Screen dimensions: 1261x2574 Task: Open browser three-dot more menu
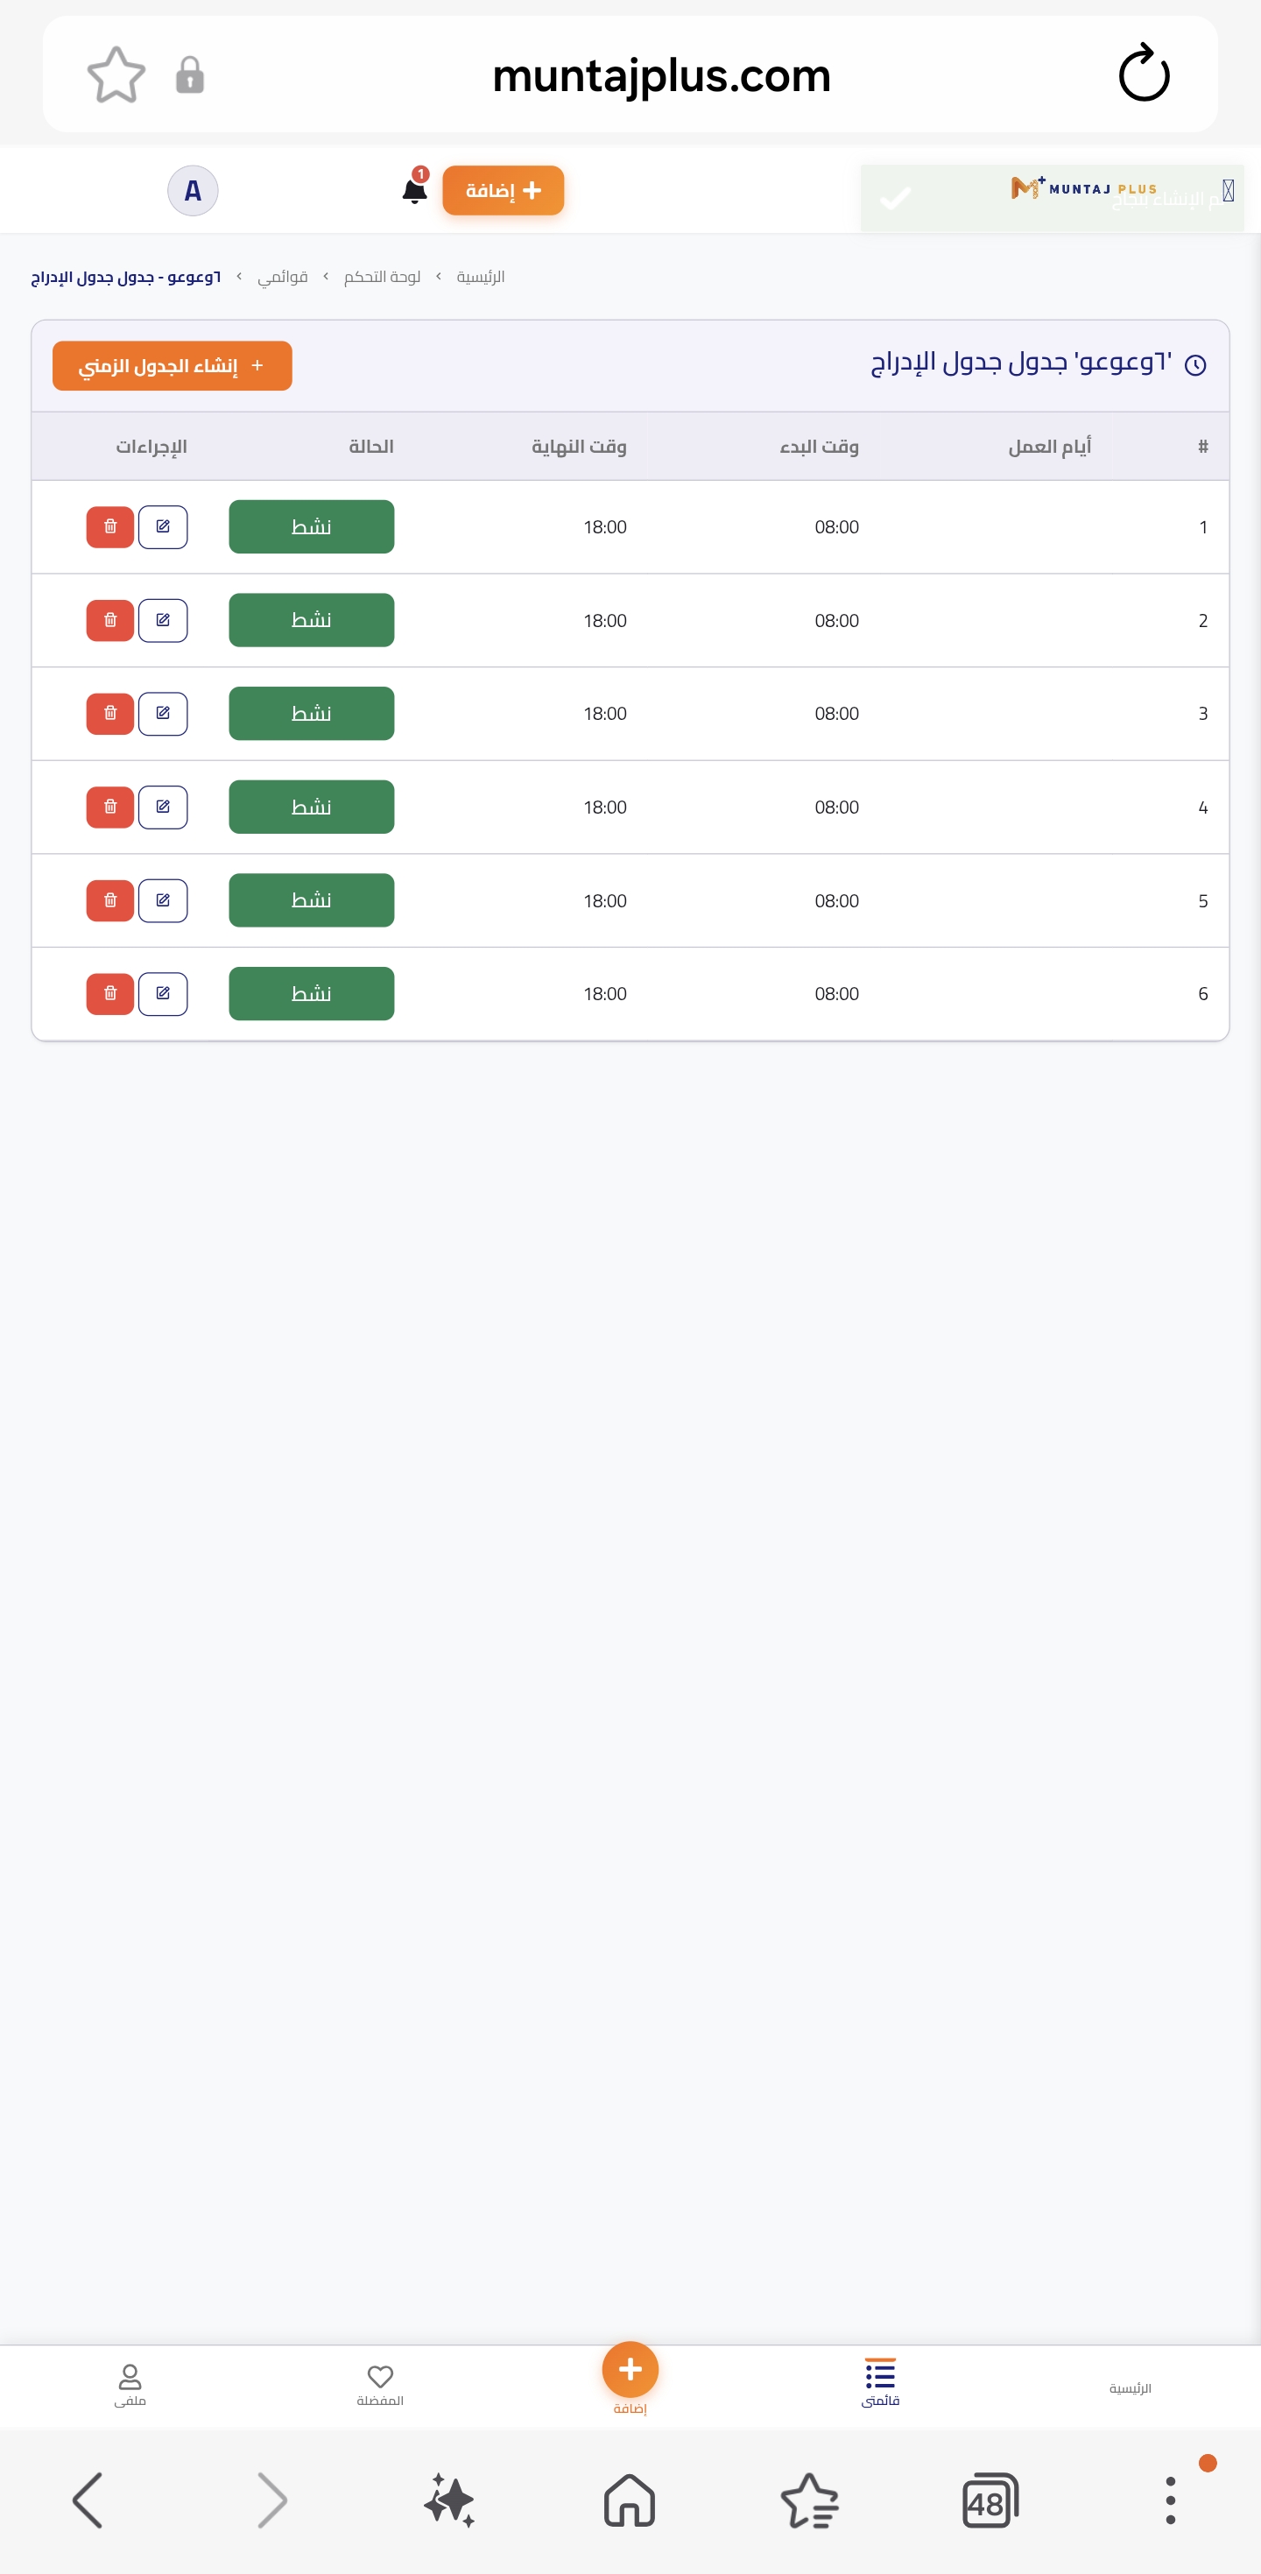[1170, 2501]
